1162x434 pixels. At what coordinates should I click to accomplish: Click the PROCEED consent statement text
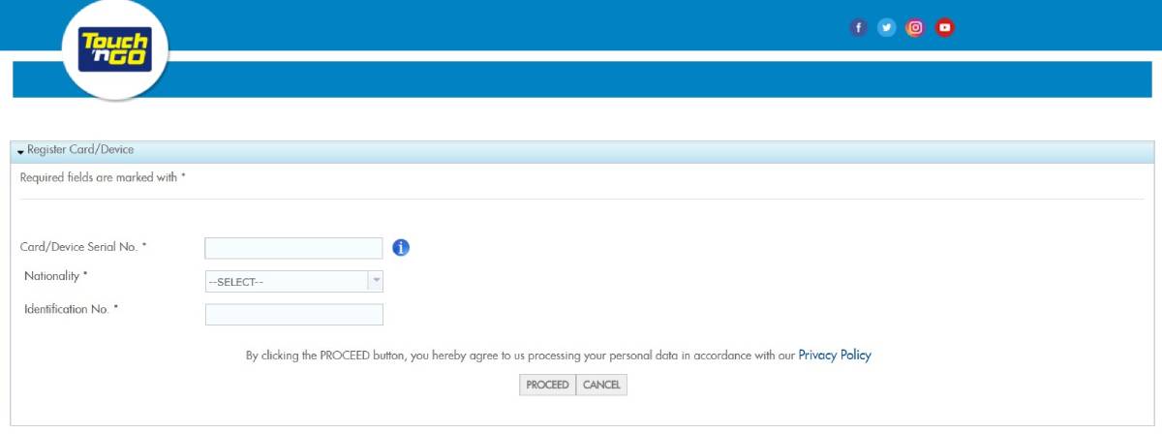click(x=520, y=356)
